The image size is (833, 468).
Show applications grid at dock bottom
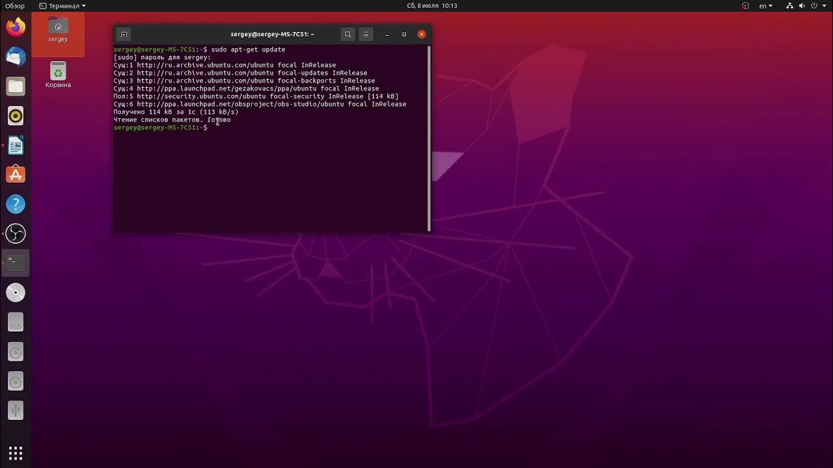click(x=16, y=452)
